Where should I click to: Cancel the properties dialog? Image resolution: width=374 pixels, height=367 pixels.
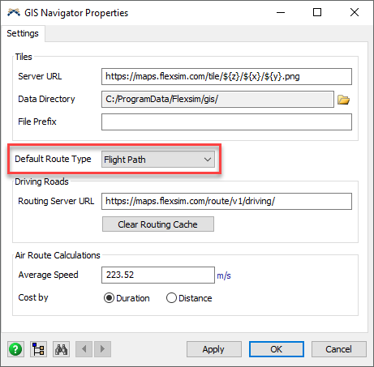coord(339,349)
